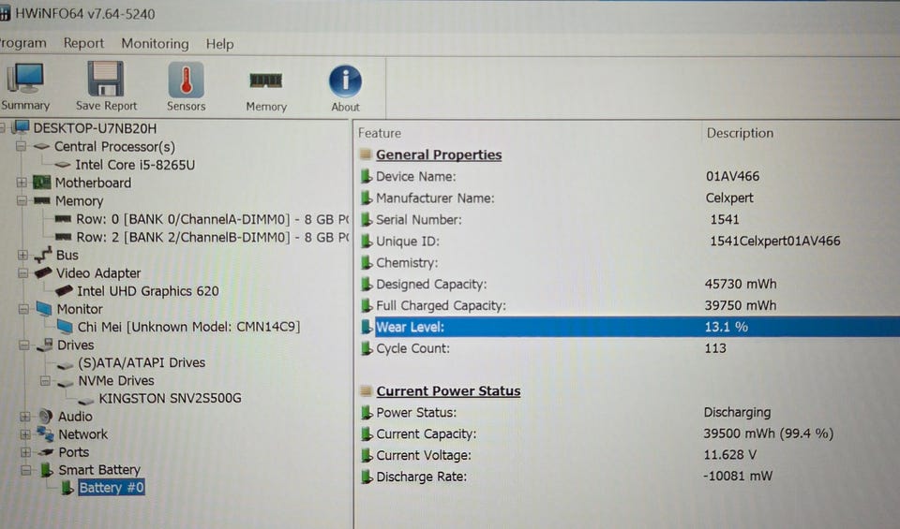The image size is (900, 529).
Task: Open the Program menu
Action: click(22, 44)
